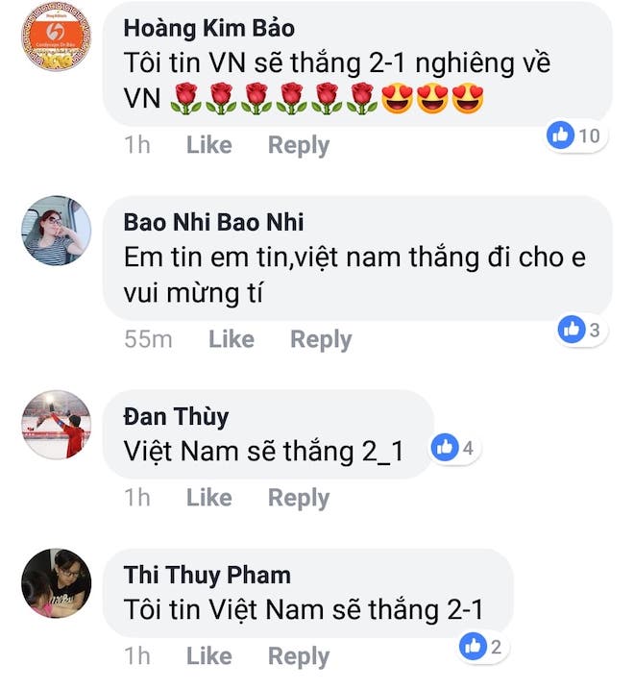
Task: Open the Bao Nhi Bao Nhi name link
Action: pos(213,222)
